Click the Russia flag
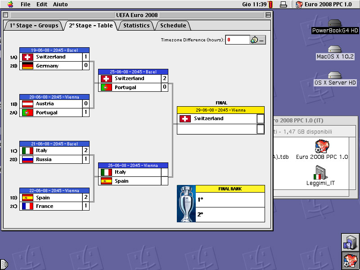This screenshot has width=360, height=270. (27, 159)
